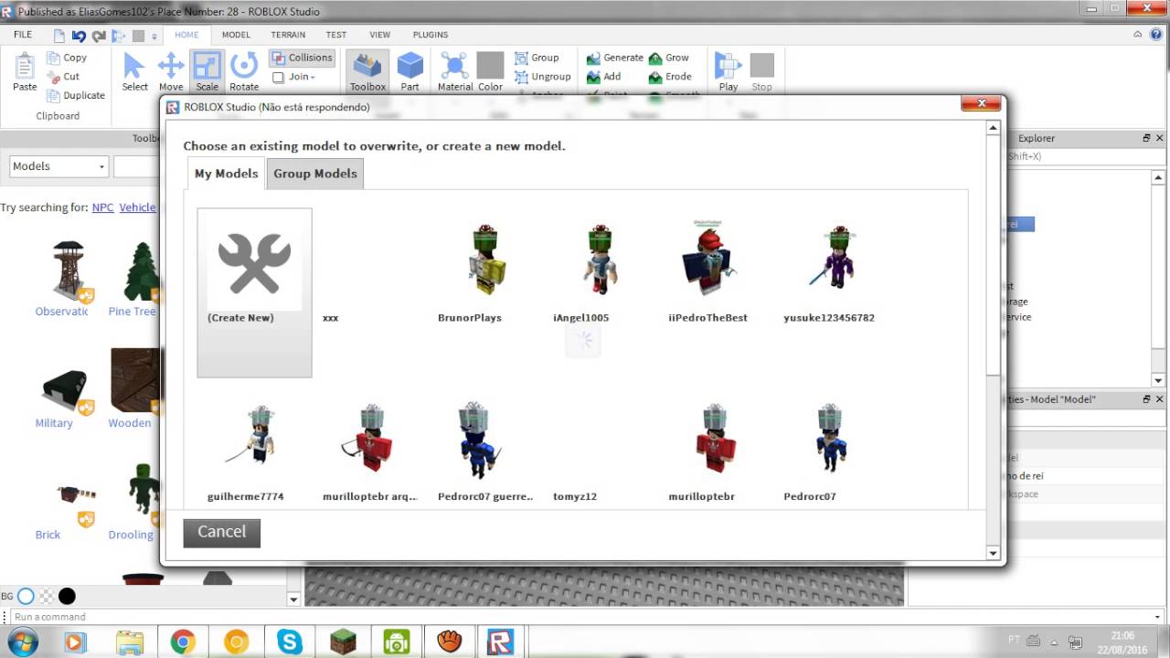Select the white BG circle option
Viewport: 1170px width, 658px height.
click(26, 596)
